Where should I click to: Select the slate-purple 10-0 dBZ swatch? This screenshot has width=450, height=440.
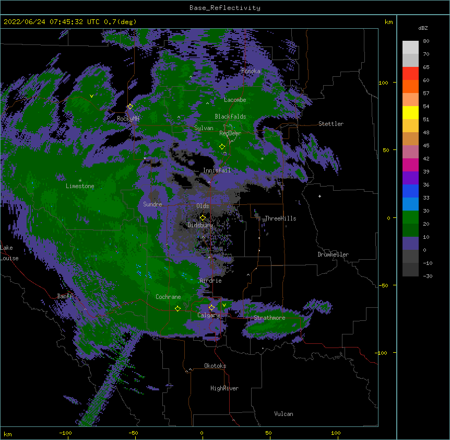410,244
